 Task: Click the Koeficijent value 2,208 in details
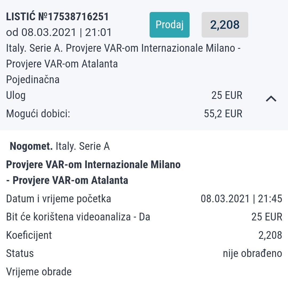coord(270,235)
